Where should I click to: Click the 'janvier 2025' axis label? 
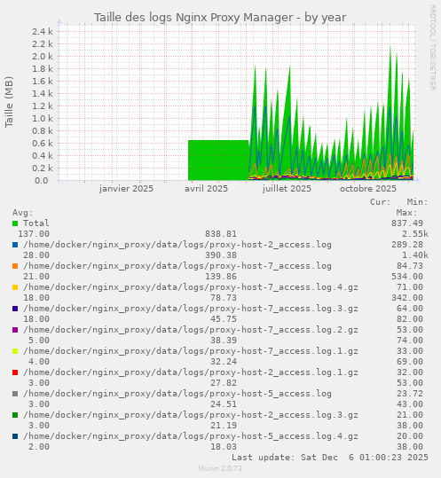[126, 189]
